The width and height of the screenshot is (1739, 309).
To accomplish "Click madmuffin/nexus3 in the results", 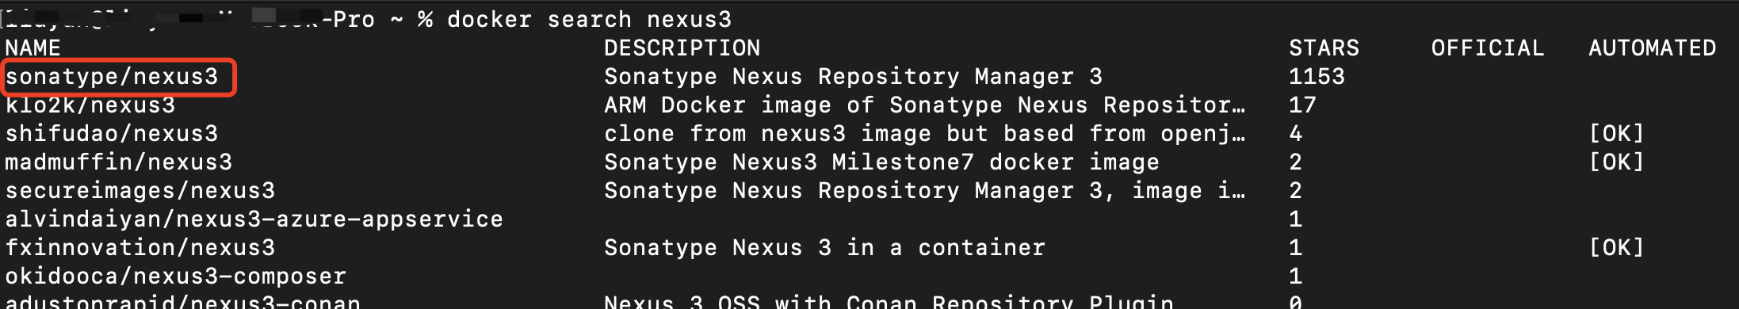I will click(118, 162).
